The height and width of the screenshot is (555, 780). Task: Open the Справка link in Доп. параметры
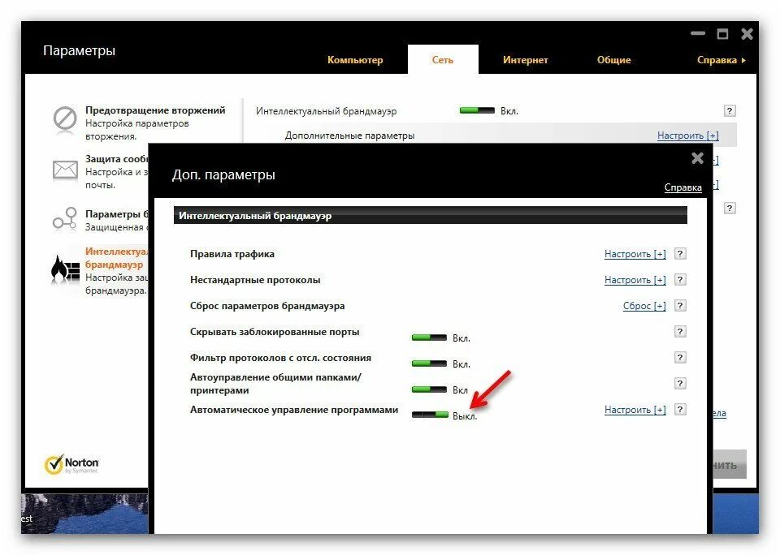pyautogui.click(x=683, y=187)
